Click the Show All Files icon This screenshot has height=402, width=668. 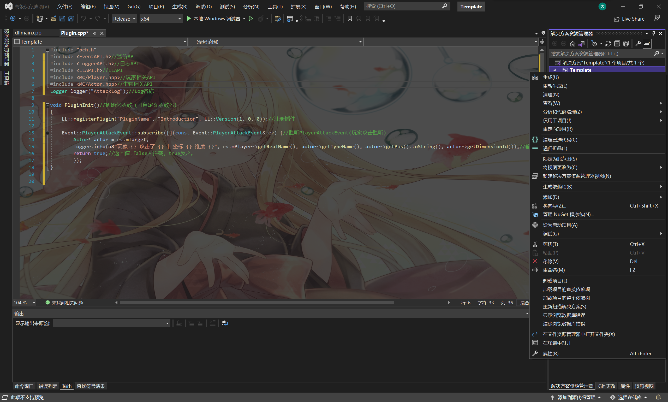point(626,44)
